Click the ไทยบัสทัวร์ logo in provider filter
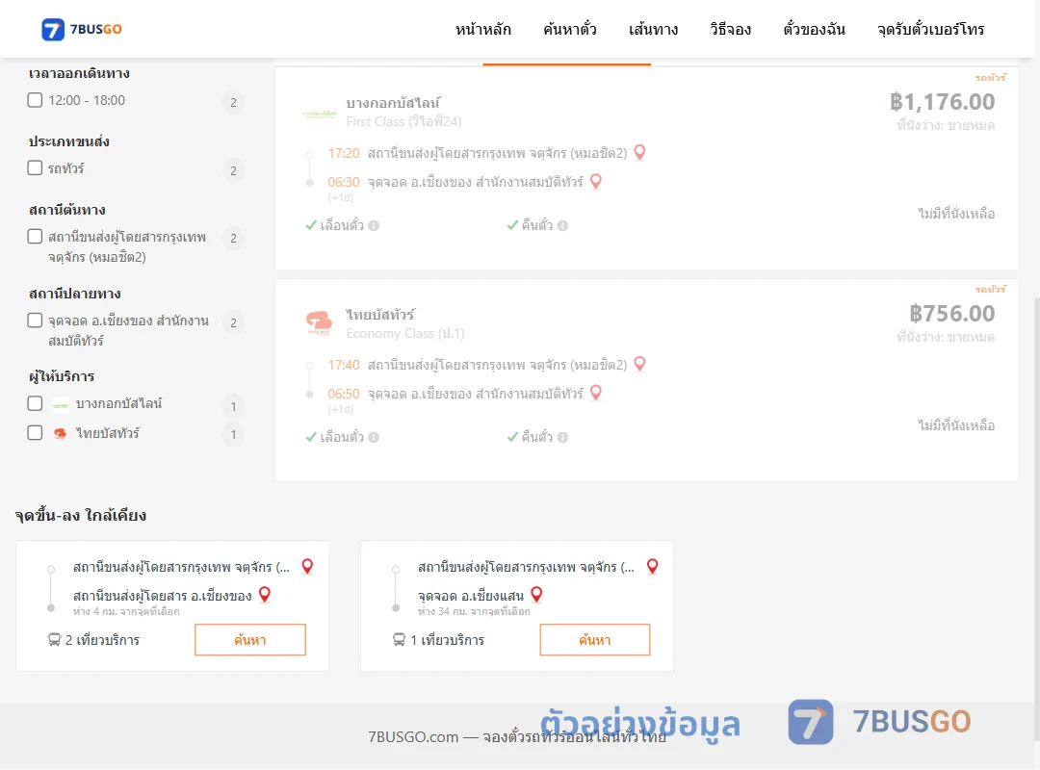This screenshot has height=770, width=1040. (61, 433)
